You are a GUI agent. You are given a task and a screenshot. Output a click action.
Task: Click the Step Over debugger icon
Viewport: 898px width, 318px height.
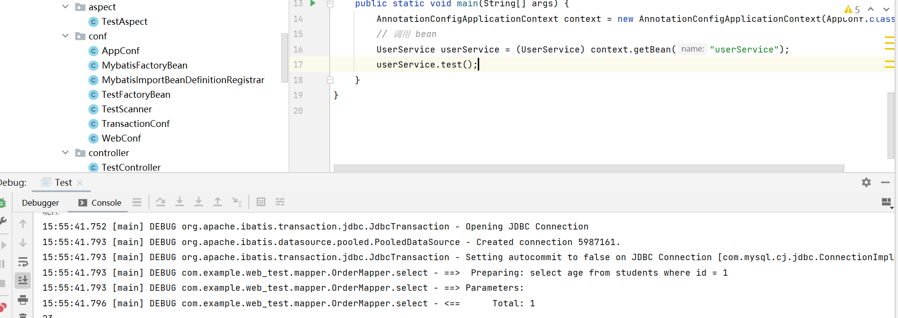[160, 202]
